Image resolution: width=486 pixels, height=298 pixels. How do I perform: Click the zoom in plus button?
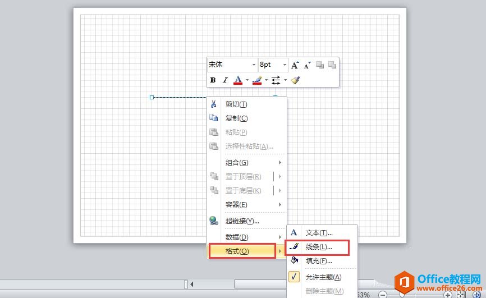click(447, 294)
